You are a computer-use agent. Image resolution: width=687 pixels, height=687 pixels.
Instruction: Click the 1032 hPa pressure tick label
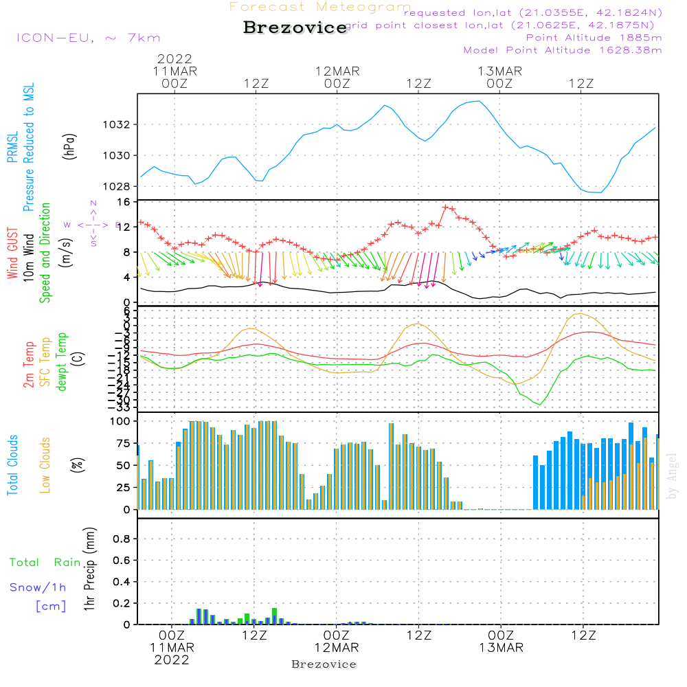[117, 125]
